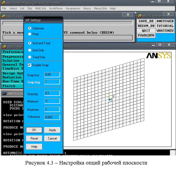This screenshot has height=173, width=176.
Task: Click the ANSYS Toolbar title icon
Action: point(139,16)
